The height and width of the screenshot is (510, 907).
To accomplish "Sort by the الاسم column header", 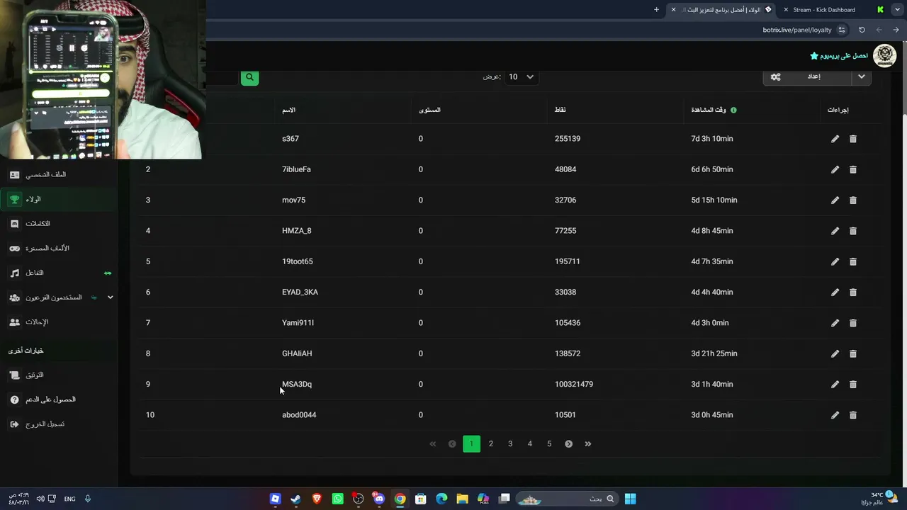I will click(x=288, y=110).
